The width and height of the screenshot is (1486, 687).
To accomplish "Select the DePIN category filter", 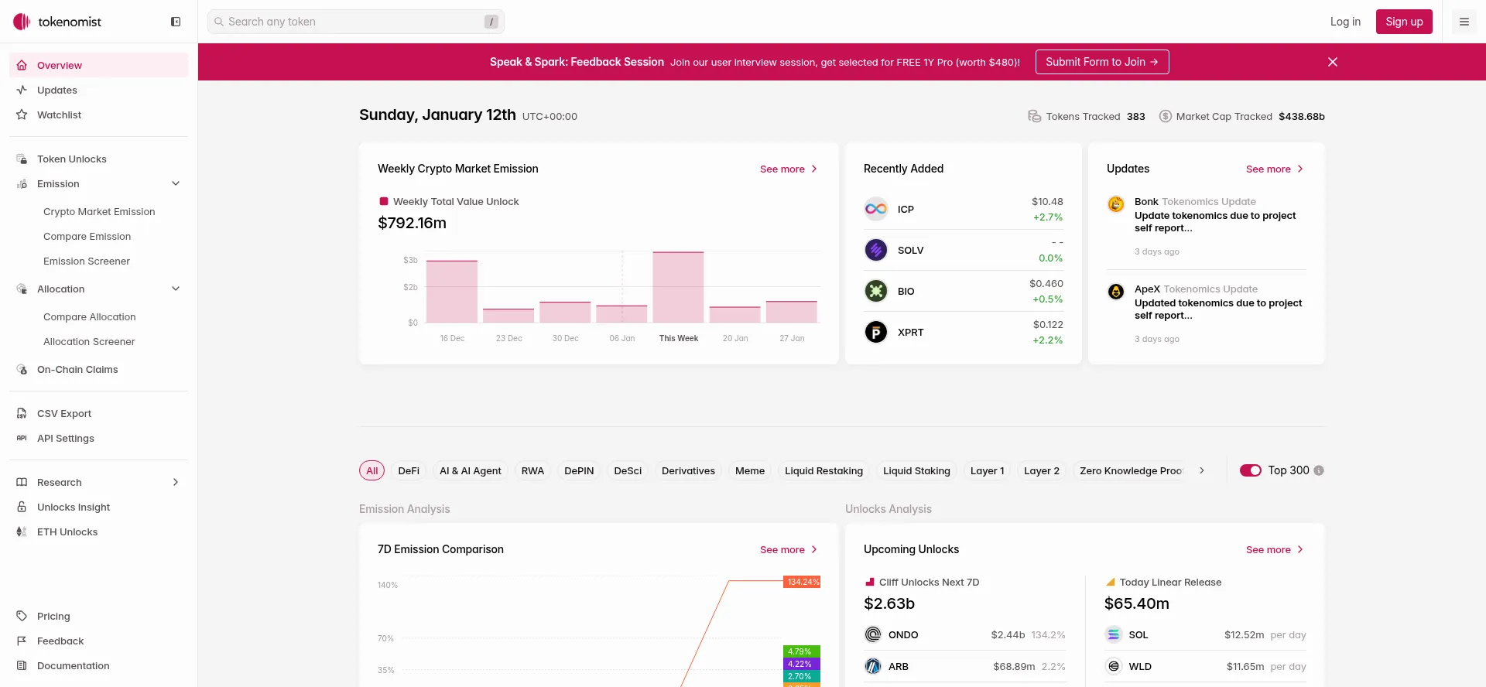I will (579, 470).
